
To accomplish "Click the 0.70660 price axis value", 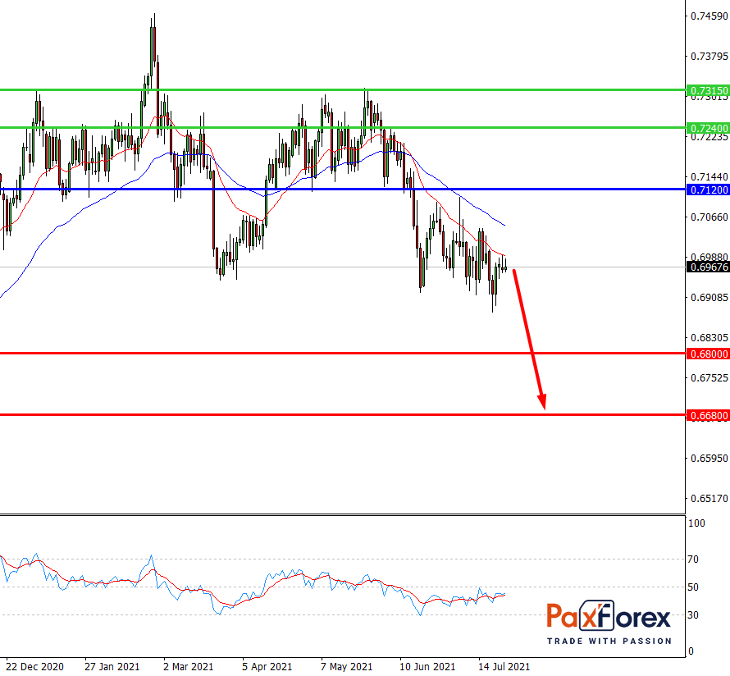I will [709, 217].
